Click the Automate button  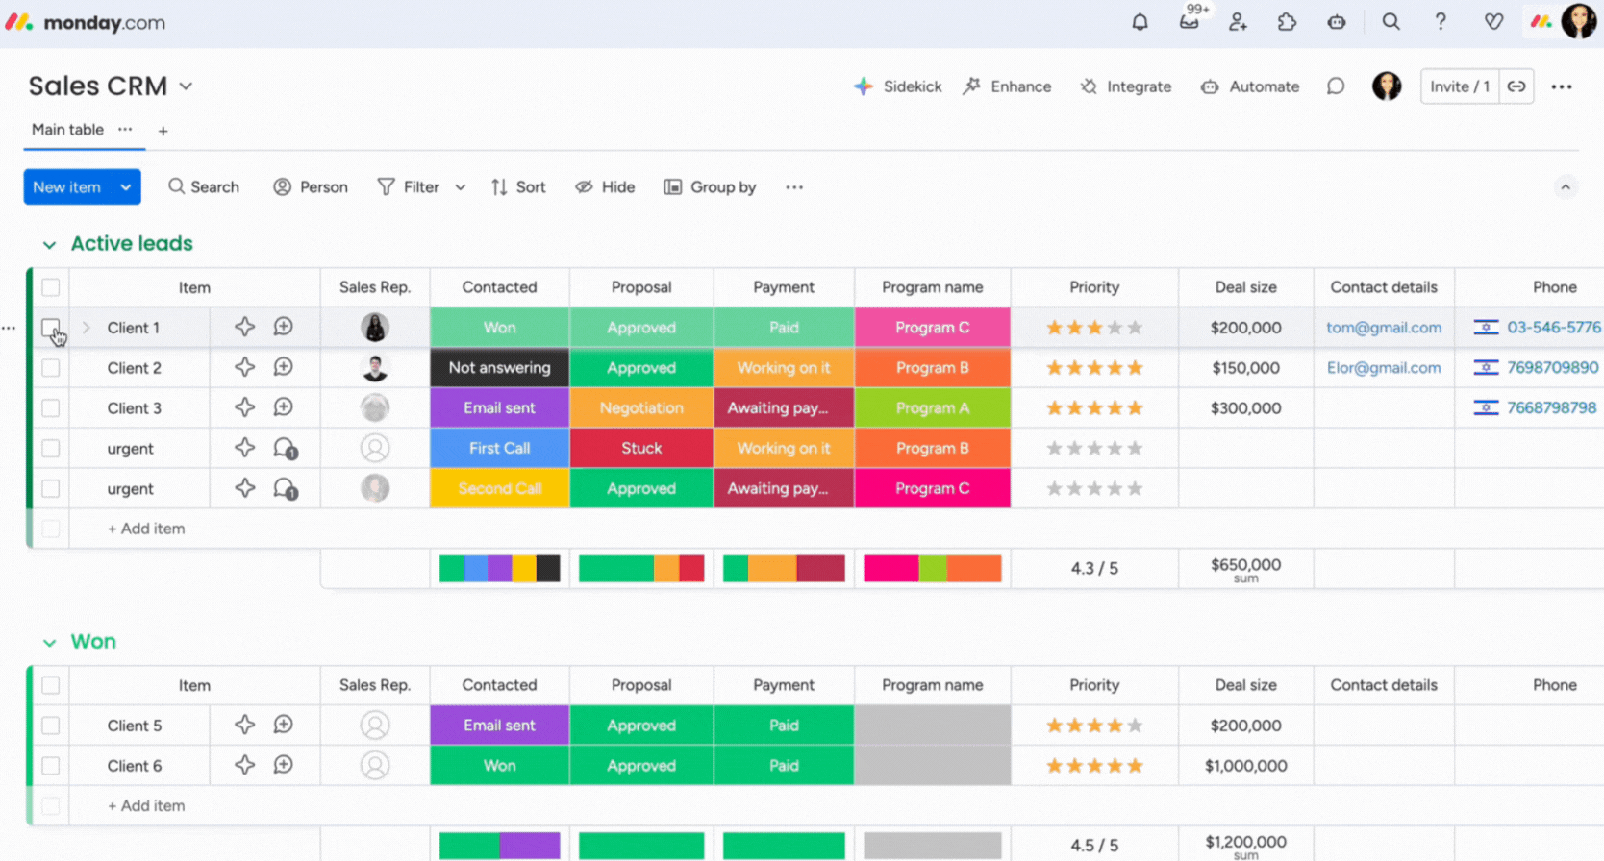1250,86
